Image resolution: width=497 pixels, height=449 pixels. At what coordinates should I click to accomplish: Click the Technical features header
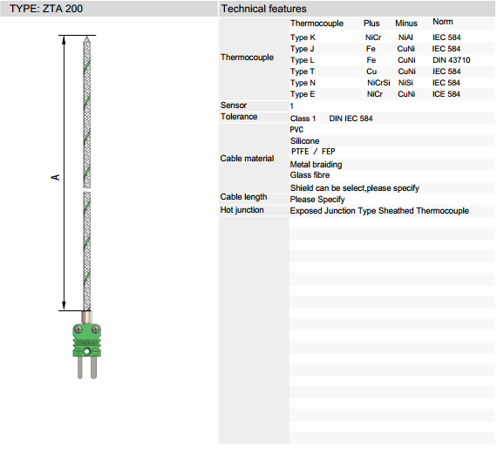pyautogui.click(x=263, y=9)
